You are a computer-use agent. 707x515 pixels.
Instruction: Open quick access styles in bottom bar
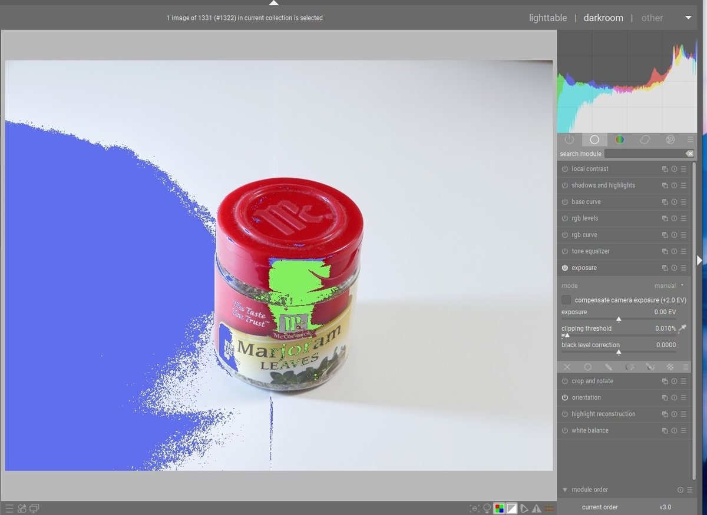click(x=22, y=509)
